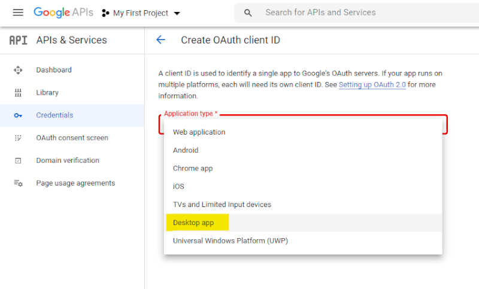Click the back arrow beside Create OAuth client ID
Screen dimensions: 479x289
(x=160, y=40)
